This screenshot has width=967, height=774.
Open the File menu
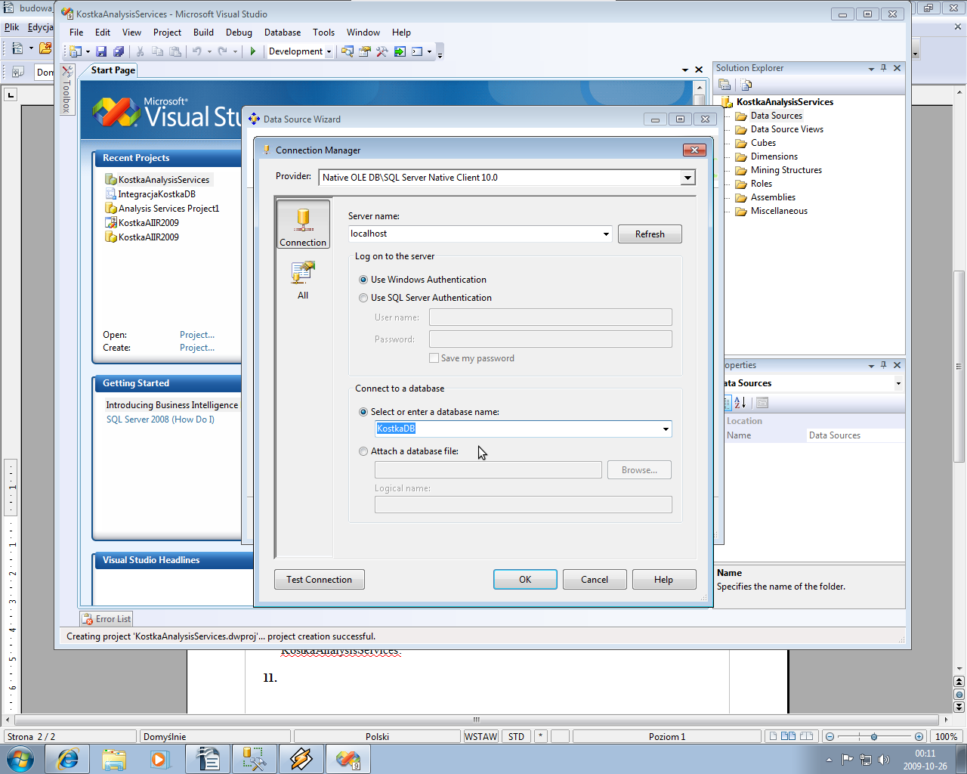pos(76,33)
